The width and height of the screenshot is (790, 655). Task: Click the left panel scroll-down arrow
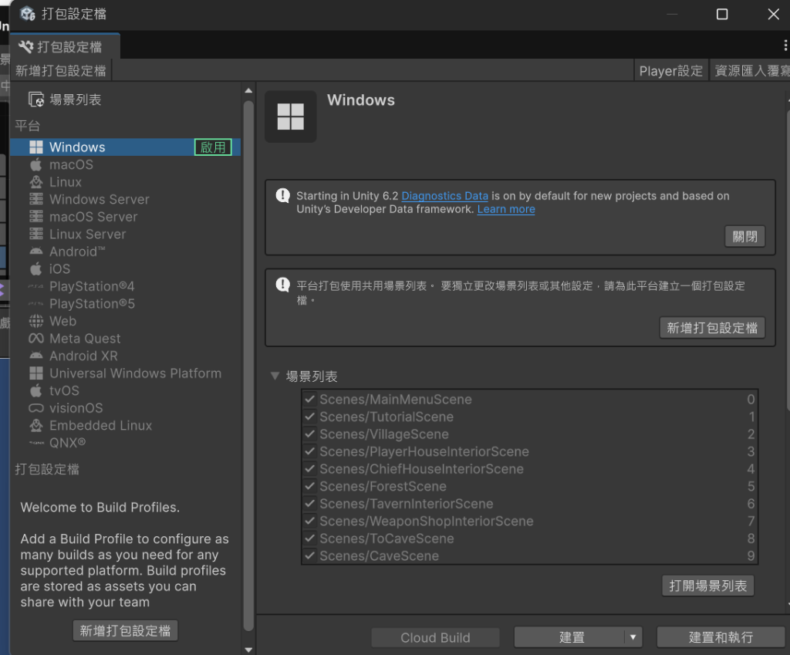click(x=248, y=650)
